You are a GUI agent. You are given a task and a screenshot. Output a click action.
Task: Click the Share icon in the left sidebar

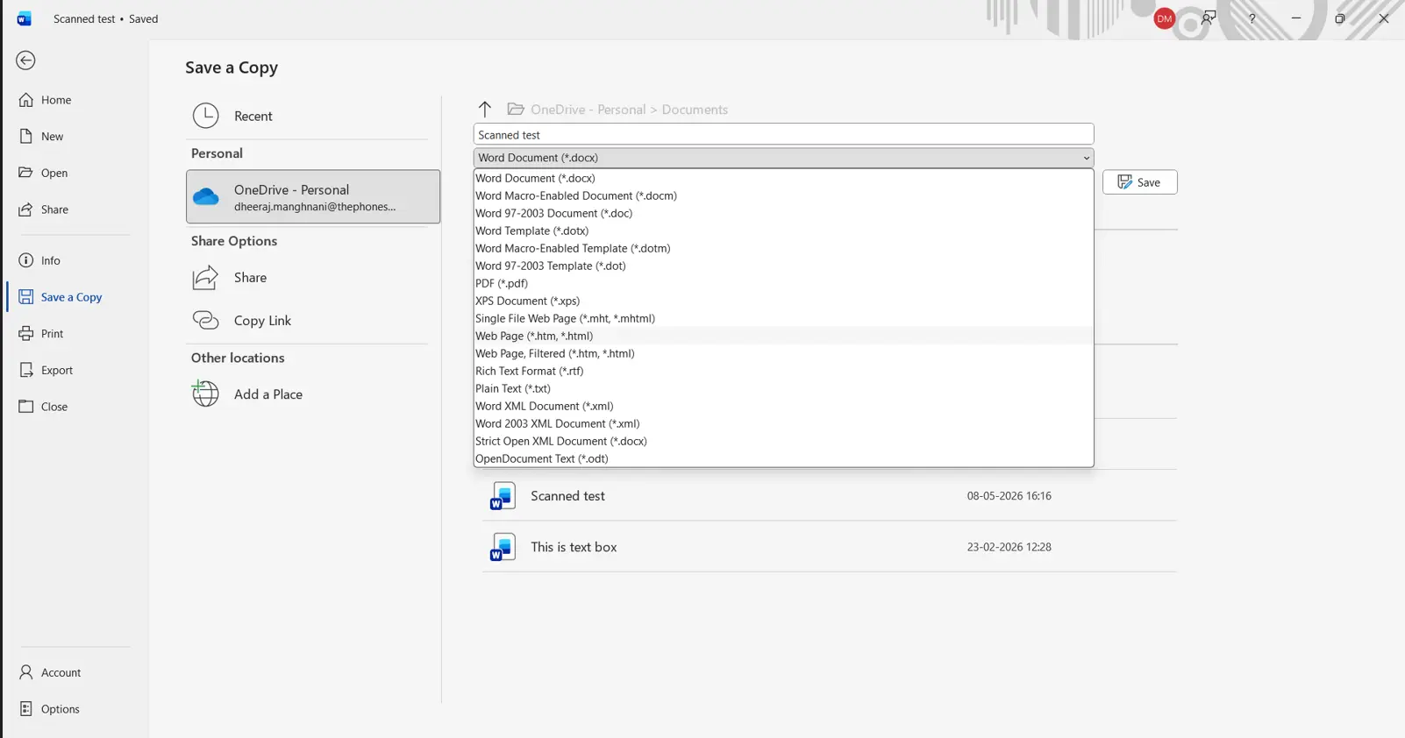pos(26,209)
